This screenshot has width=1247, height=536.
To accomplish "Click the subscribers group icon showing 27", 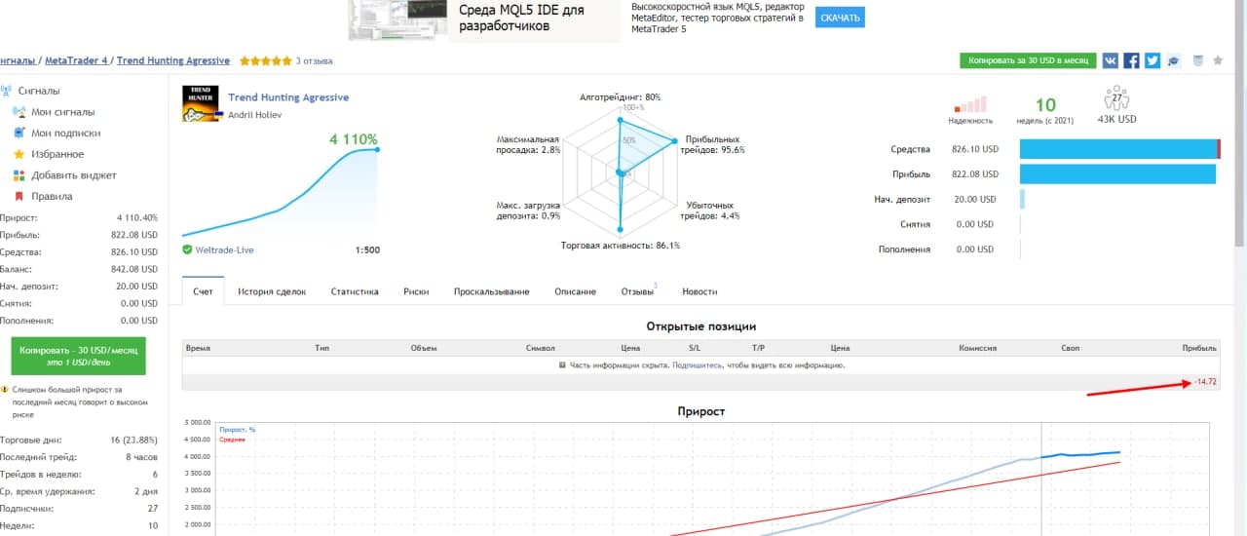I will coord(1116,98).
